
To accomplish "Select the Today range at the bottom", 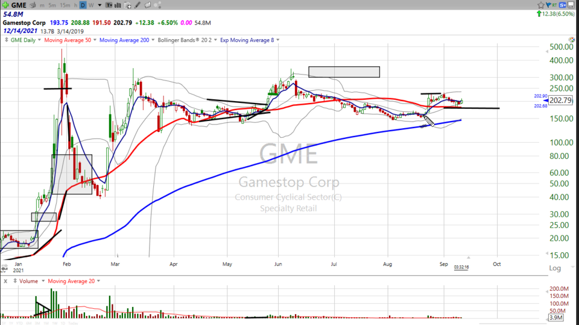I will (x=73, y=323).
